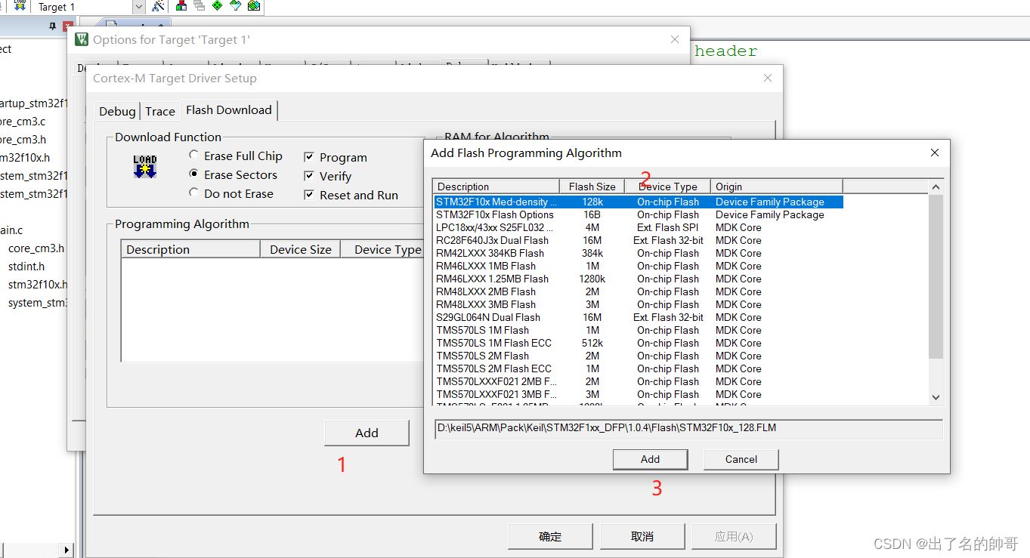Image resolution: width=1030 pixels, height=558 pixels.
Task: Click the Batch Build icon on the toolbar
Action: [x=253, y=7]
